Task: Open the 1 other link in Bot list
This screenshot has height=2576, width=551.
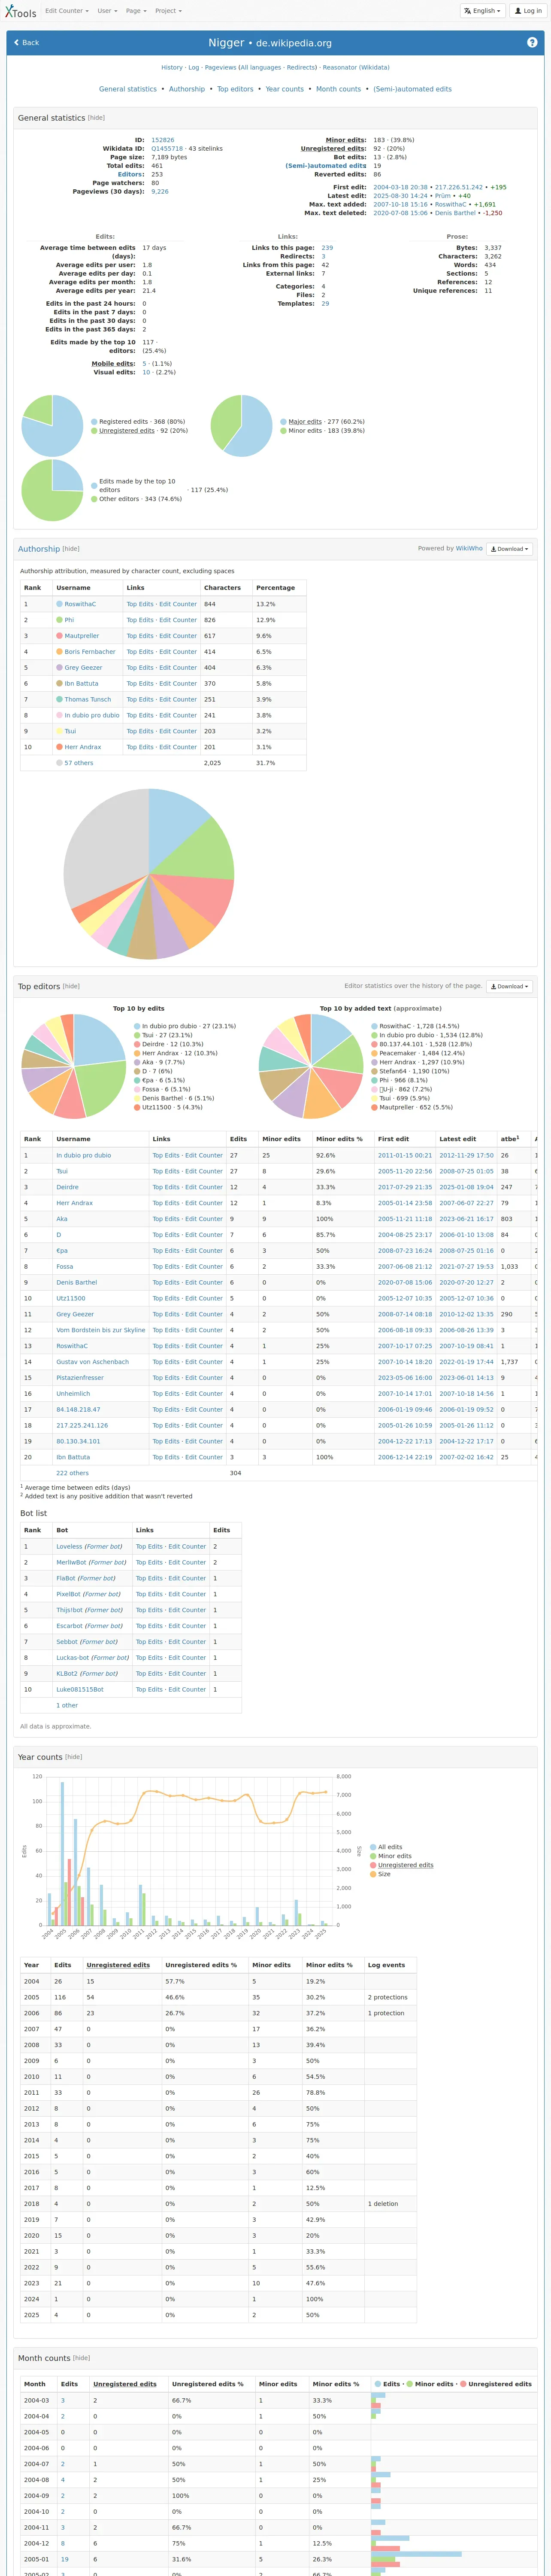Action: point(67,1706)
